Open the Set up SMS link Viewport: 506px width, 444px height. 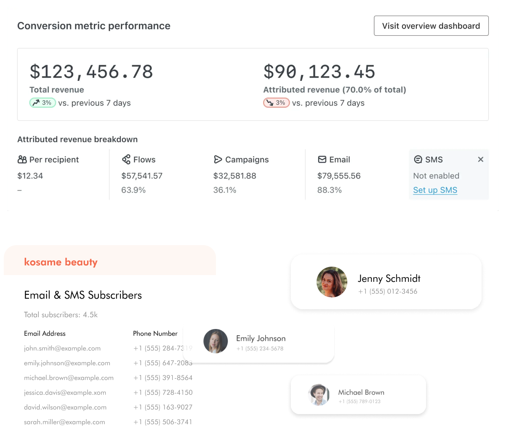435,190
